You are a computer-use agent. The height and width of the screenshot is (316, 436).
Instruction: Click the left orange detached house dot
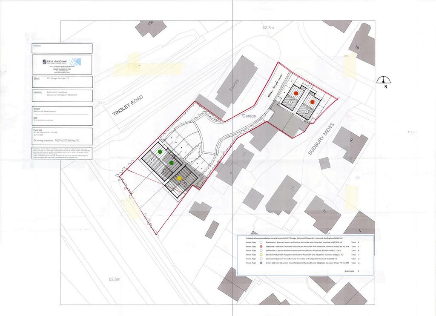pyautogui.click(x=296, y=93)
